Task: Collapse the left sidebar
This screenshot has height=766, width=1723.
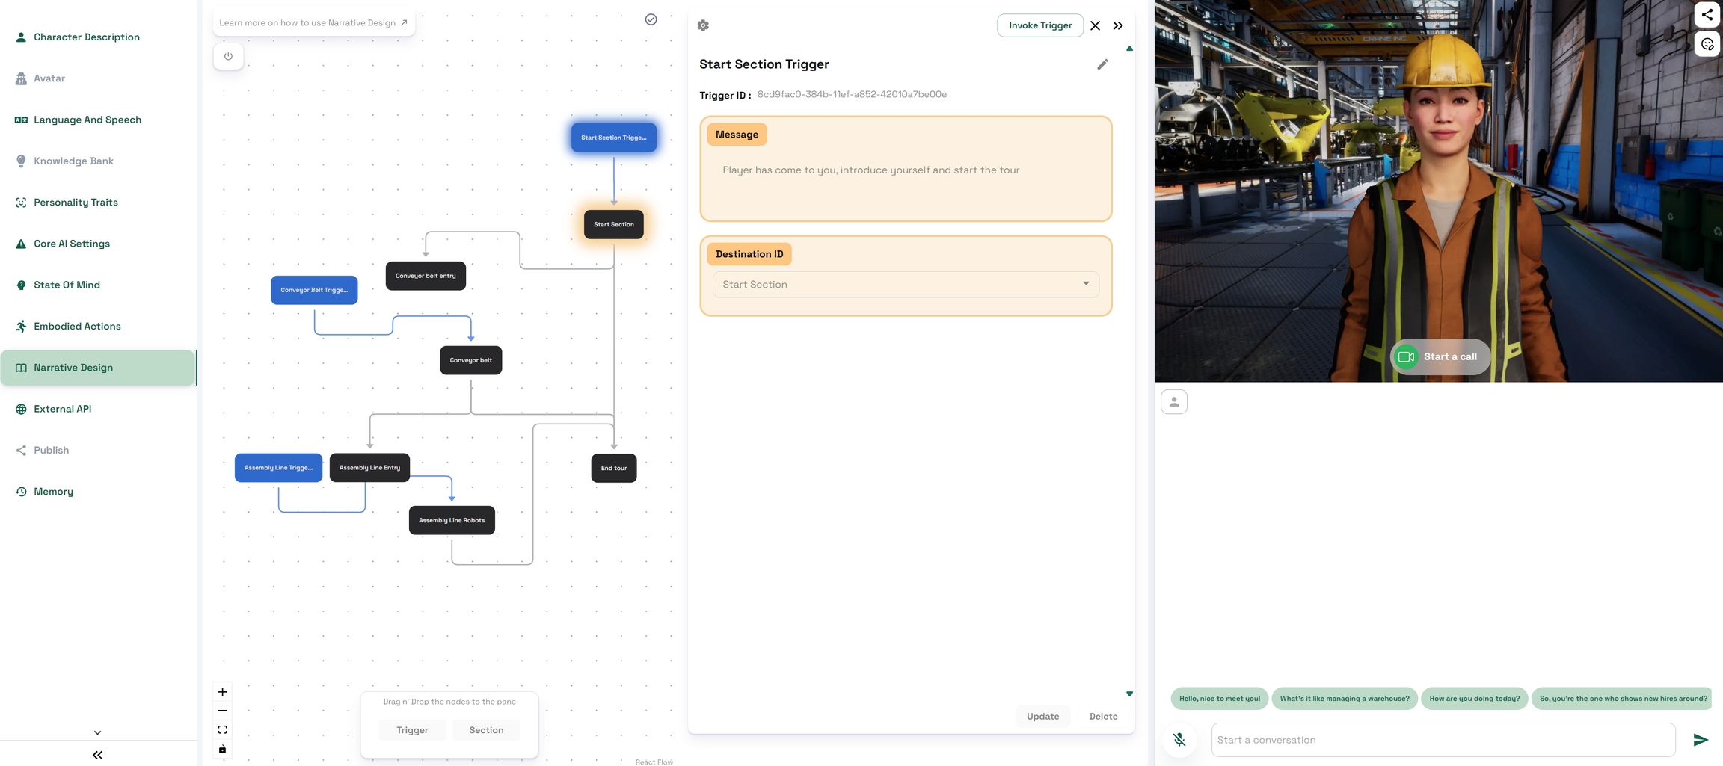Action: pos(97,755)
